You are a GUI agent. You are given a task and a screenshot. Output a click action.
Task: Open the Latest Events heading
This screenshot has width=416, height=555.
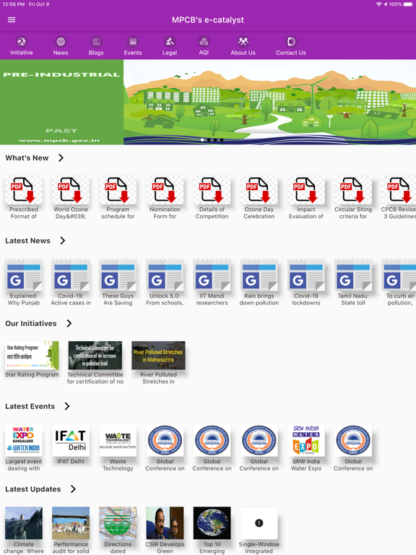(30, 406)
